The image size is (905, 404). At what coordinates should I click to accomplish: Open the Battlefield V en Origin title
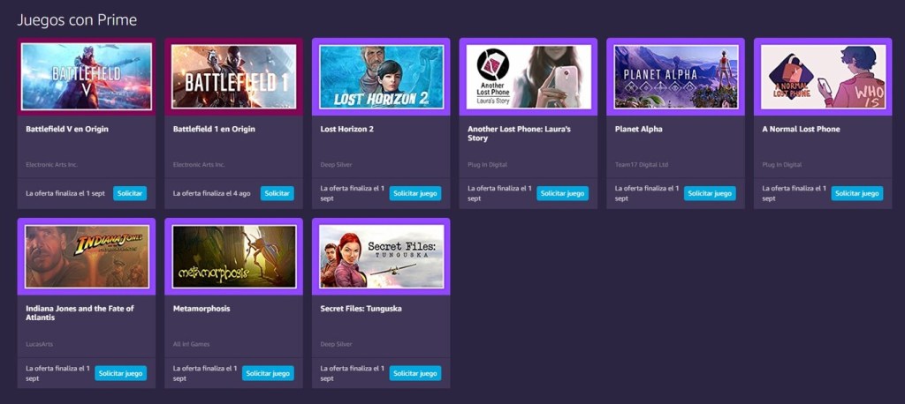click(x=67, y=129)
